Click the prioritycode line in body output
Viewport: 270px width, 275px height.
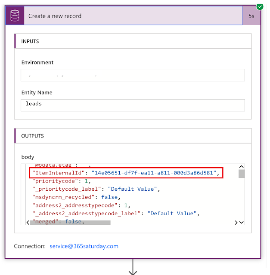click(x=62, y=181)
